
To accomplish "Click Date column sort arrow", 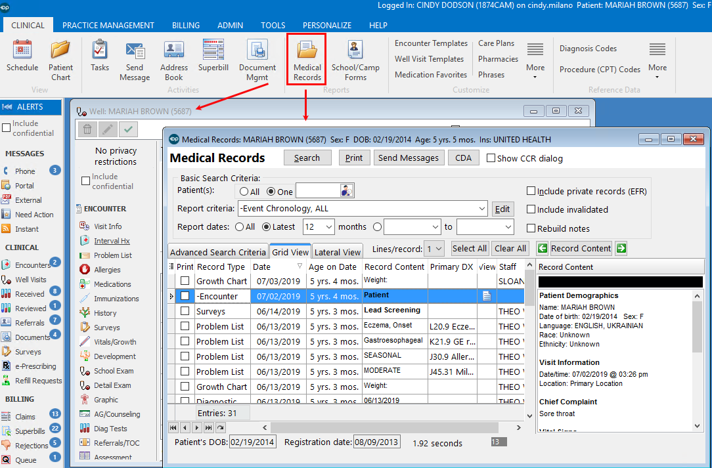I will pos(300,266).
